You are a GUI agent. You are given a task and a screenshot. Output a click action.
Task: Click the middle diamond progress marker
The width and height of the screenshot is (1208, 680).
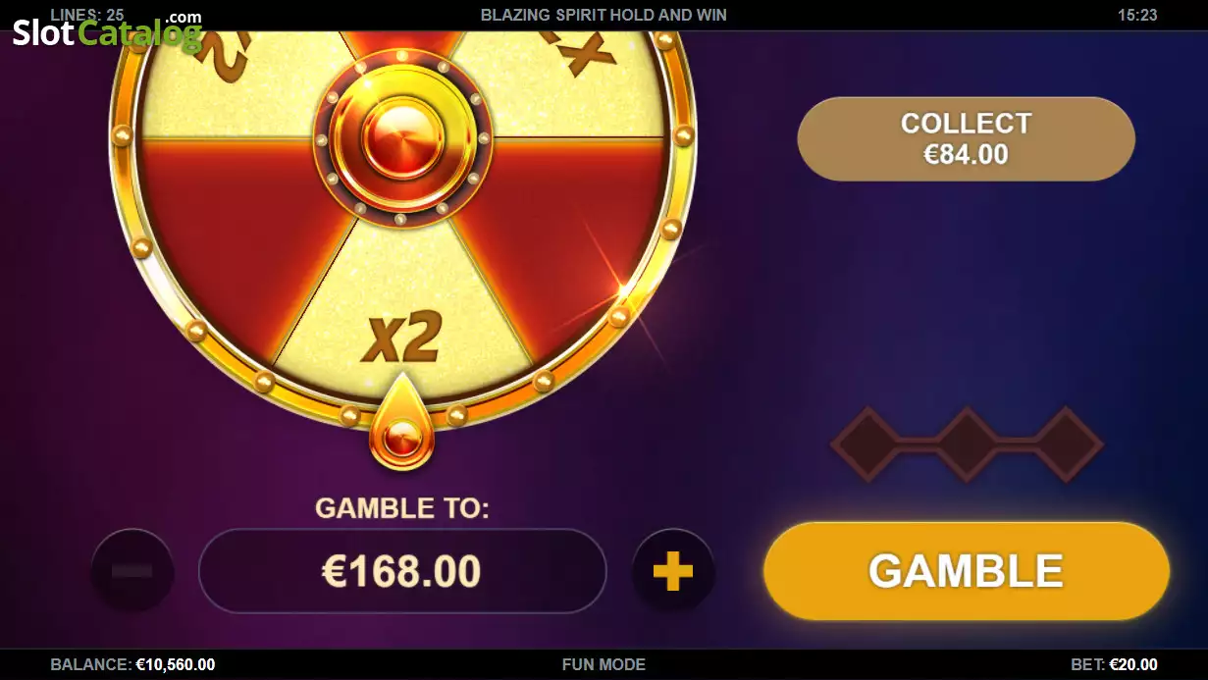[x=967, y=445]
